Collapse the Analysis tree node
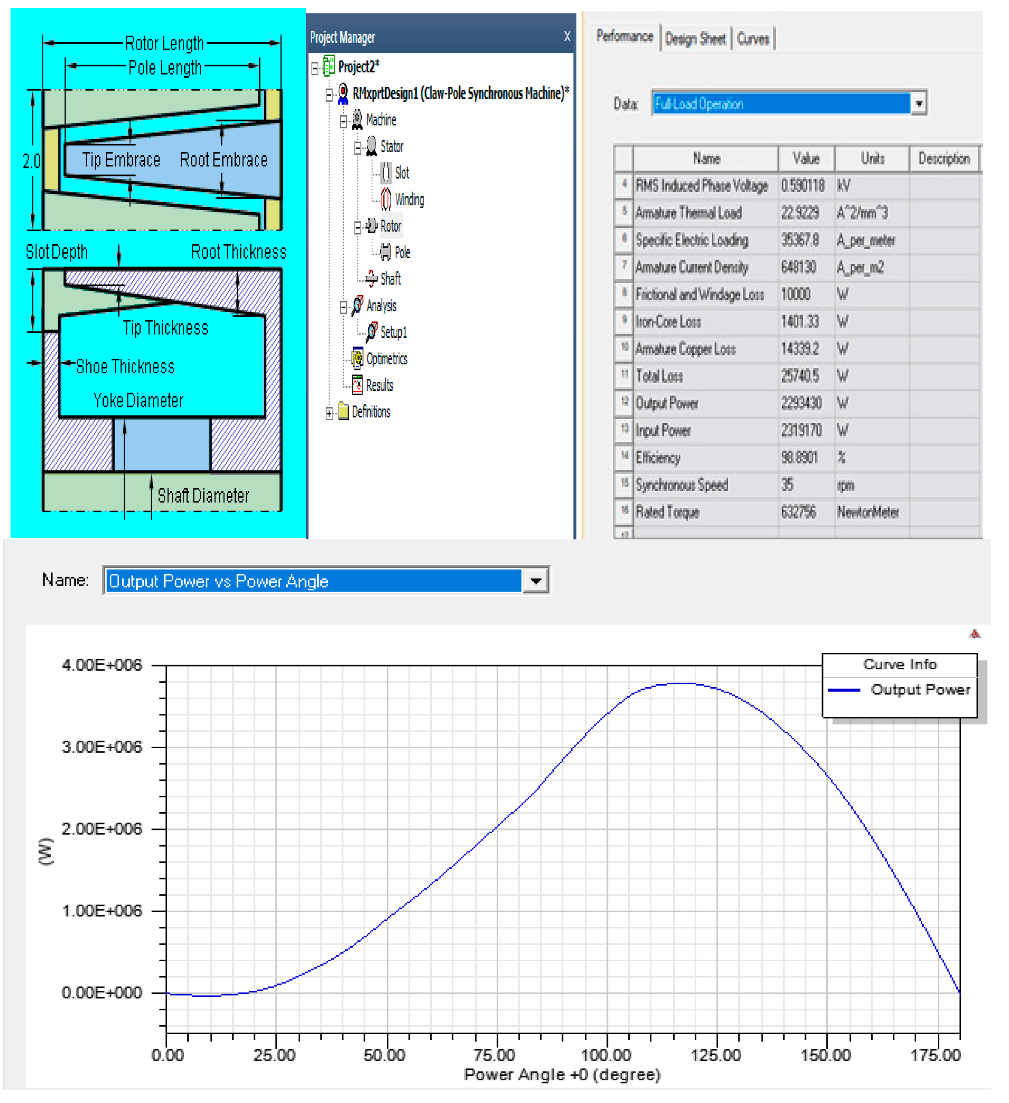Image resolution: width=1009 pixels, height=1103 pixels. 343,307
